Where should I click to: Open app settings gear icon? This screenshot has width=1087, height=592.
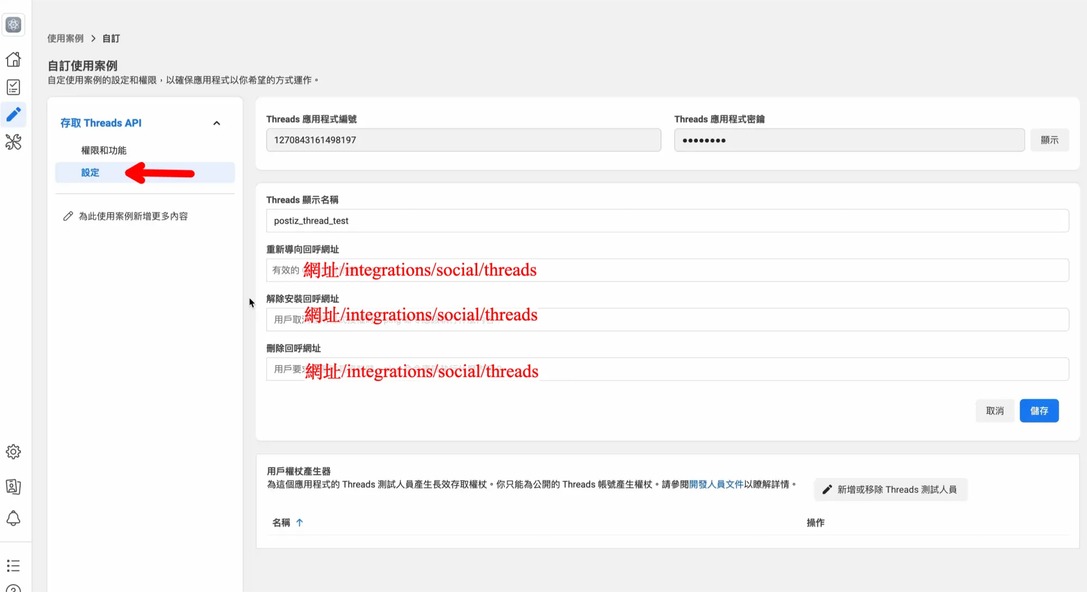coord(14,452)
